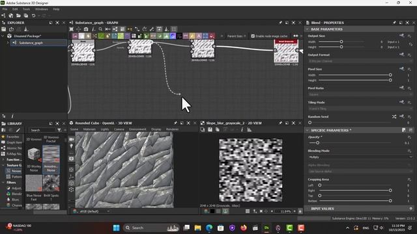The image size is (417, 234).
Task: Open the Tiling Mode dropdown
Action: pyautogui.click(x=360, y=109)
